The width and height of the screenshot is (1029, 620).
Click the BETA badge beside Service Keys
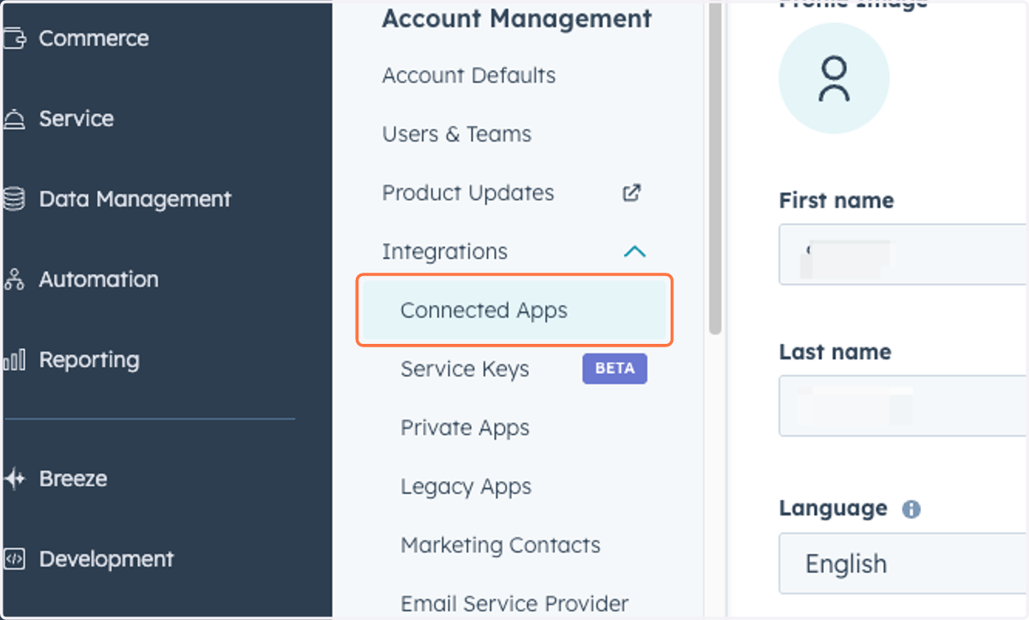[x=615, y=369]
